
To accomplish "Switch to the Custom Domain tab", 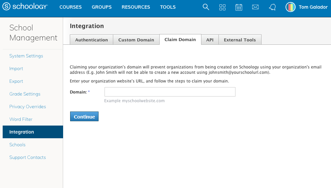I will click(x=136, y=40).
